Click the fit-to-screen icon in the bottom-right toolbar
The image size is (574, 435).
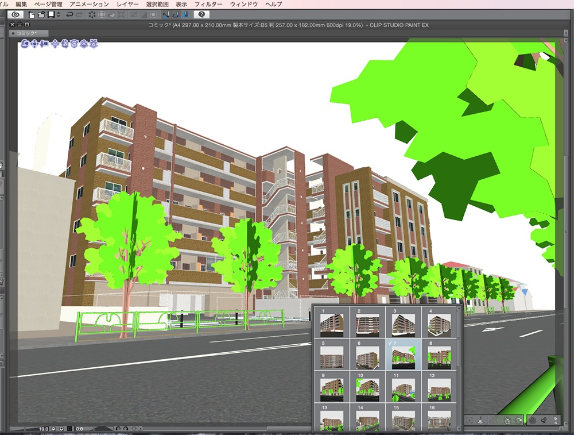(470, 420)
